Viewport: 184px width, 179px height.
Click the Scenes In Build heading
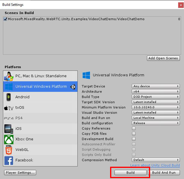click(19, 13)
